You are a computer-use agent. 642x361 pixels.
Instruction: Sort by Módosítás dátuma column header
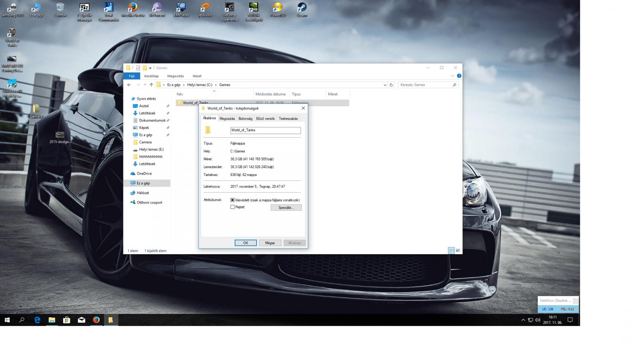(271, 94)
